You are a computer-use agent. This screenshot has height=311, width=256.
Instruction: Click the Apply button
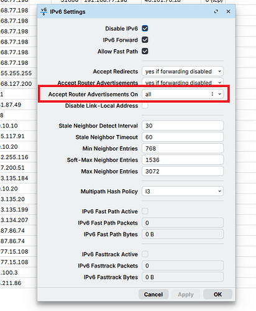pyautogui.click(x=186, y=294)
